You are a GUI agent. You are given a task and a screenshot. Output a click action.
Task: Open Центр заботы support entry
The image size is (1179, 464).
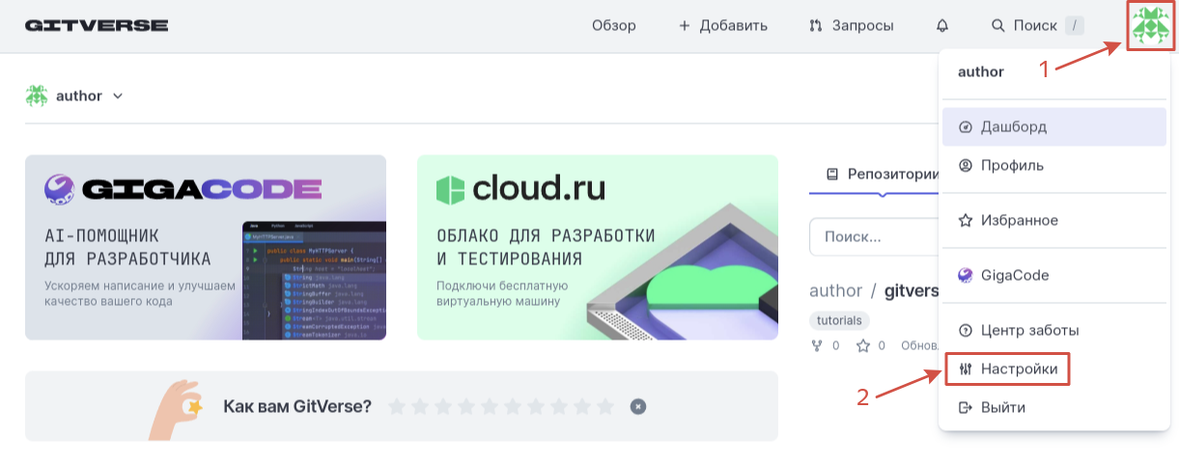pyautogui.click(x=1029, y=330)
